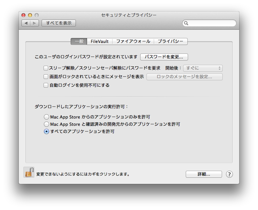Click the パスワードを変更... button
Viewport: 258px width, 210px height.
tap(164, 57)
